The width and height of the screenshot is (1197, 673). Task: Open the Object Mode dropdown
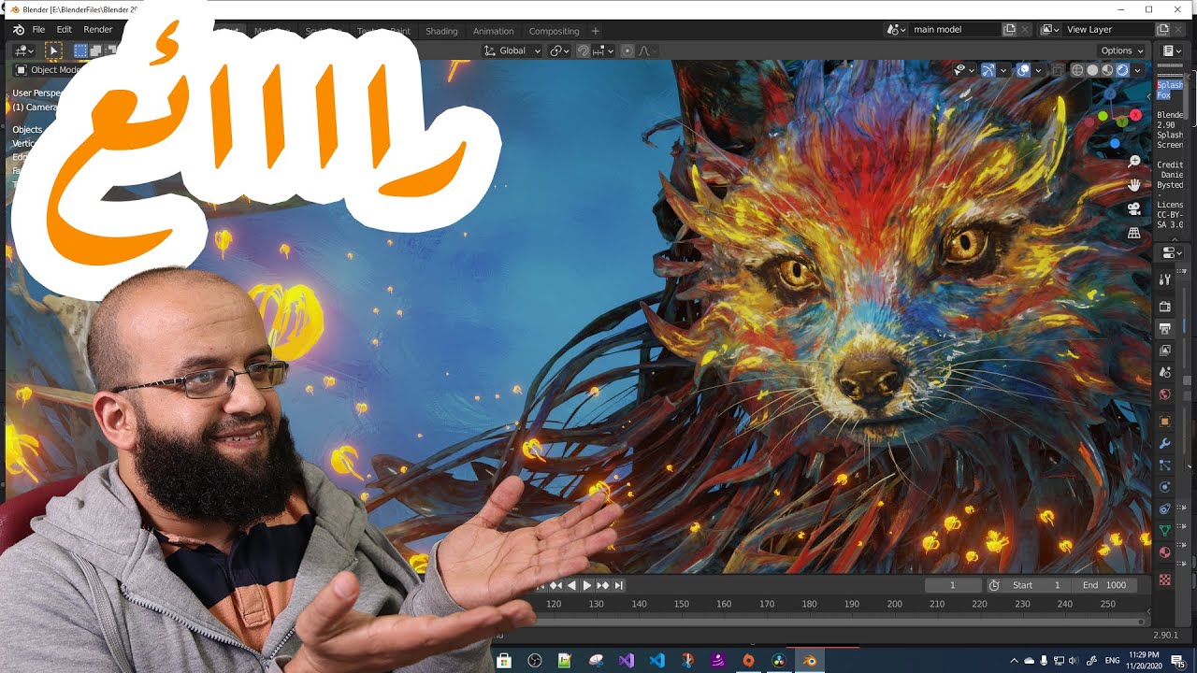tap(47, 70)
